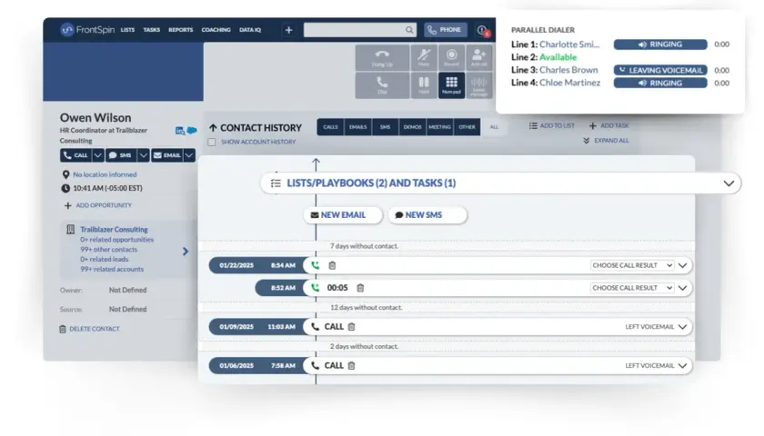Click Add Task
Screen dimensions: 764x436
609,125
